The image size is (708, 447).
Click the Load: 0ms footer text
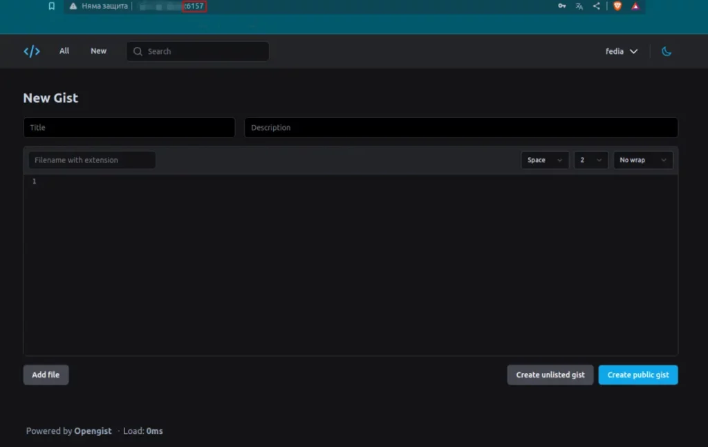pos(142,430)
